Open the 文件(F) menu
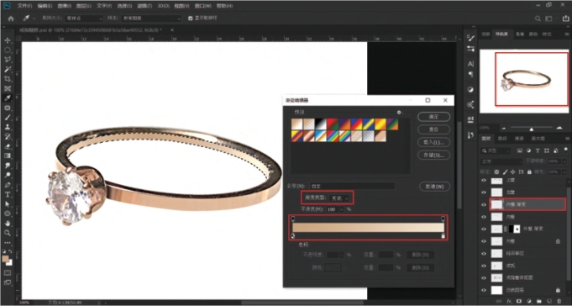572x306 pixels. [25, 6]
